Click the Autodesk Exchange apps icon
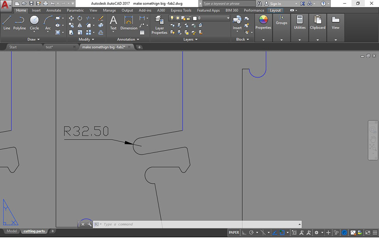This screenshot has width=379, height=245. 302,4
